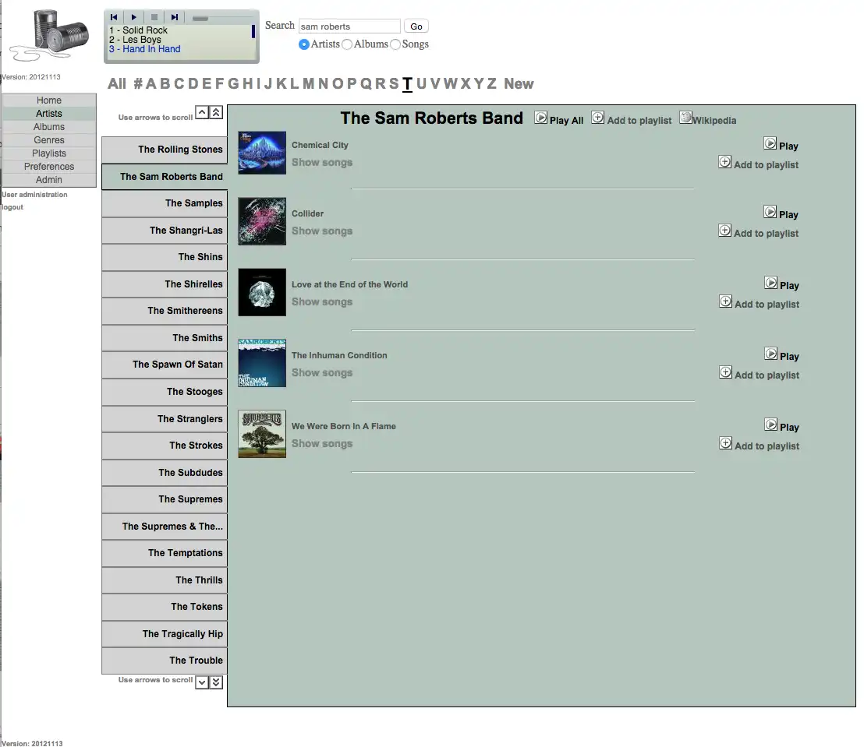
Task: Stop playback with the player stop button
Action: [154, 17]
